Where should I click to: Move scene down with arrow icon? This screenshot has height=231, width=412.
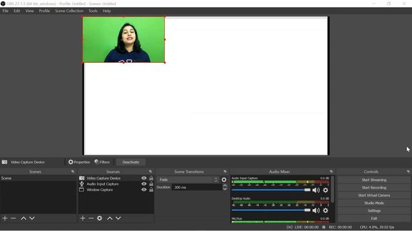coord(32,218)
